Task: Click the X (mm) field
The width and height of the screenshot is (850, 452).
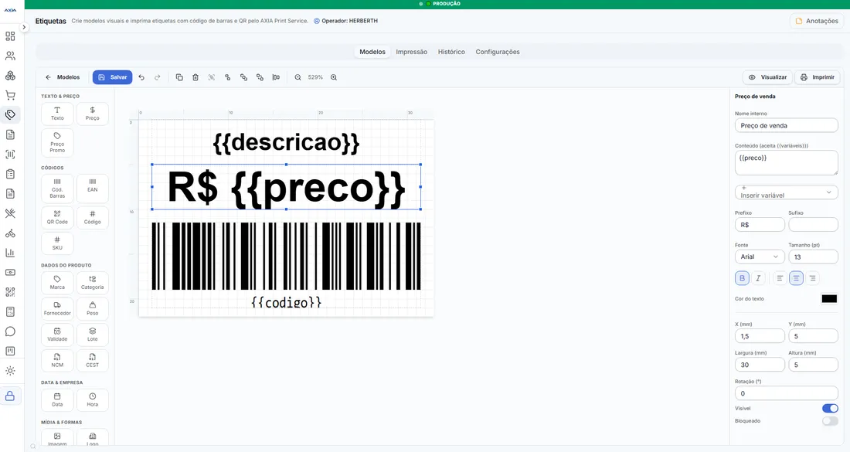Action: [760, 336]
